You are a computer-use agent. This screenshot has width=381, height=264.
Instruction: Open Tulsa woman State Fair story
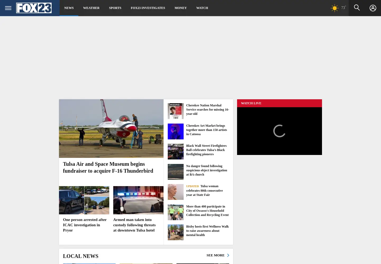tap(205, 190)
